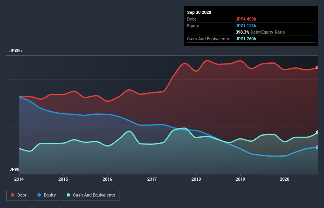
Task: Click the JP¥1.128b equity value
Action: (246, 26)
